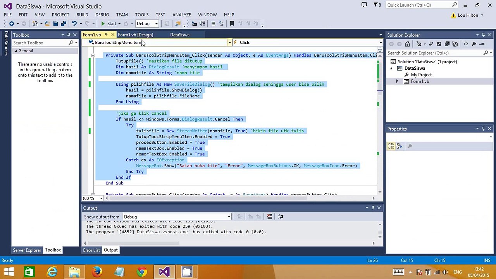496x279 pixels.
Task: Click the Undo arrow icon
Action: (x=74, y=24)
